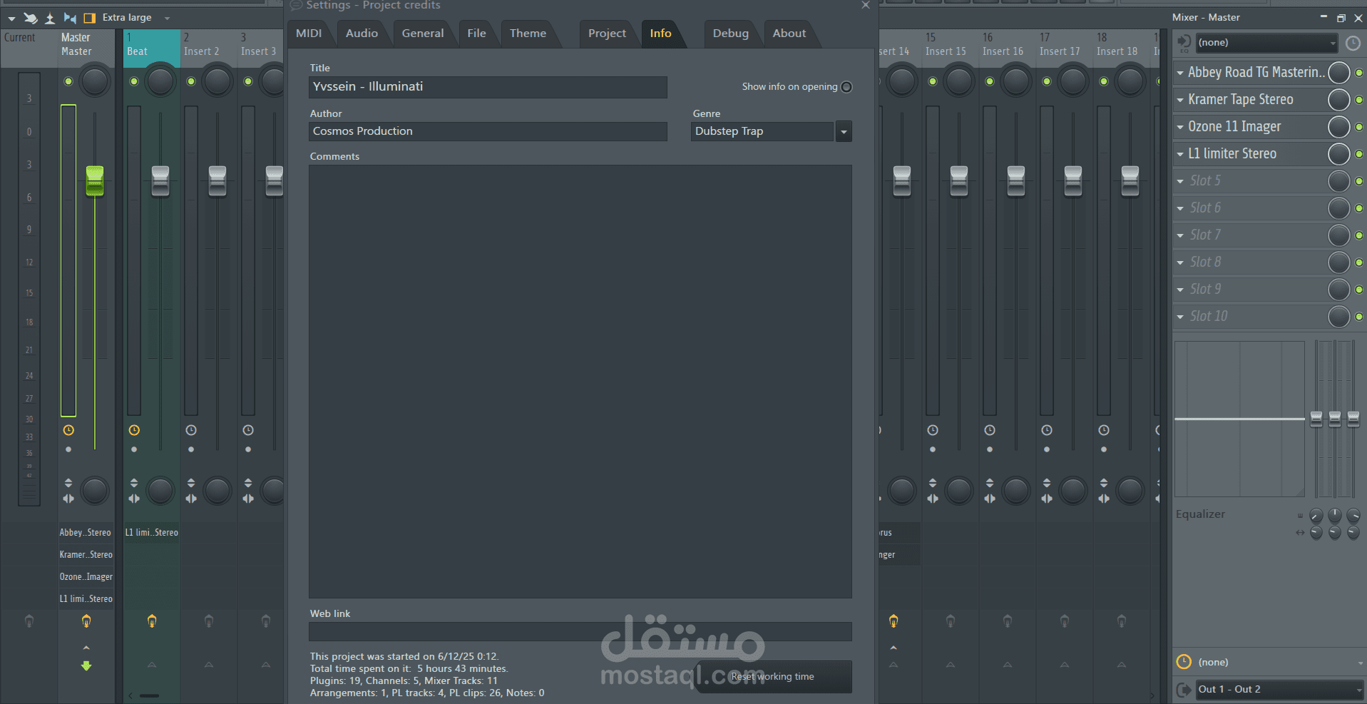
Task: Click the Master track stereo separation knob
Action: 95,491
